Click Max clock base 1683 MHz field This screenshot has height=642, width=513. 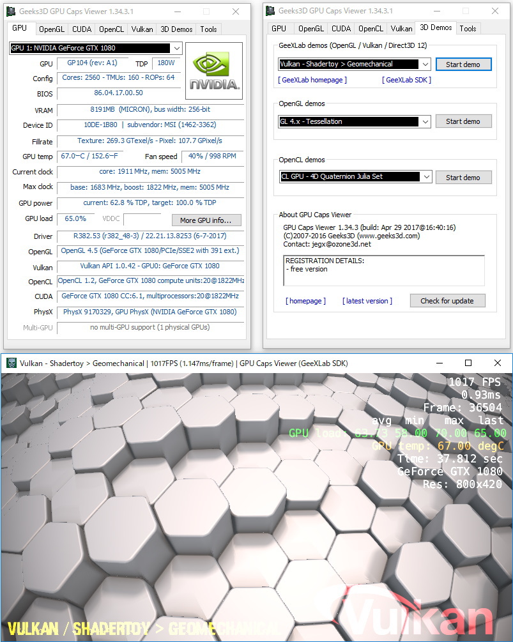pyautogui.click(x=150, y=188)
